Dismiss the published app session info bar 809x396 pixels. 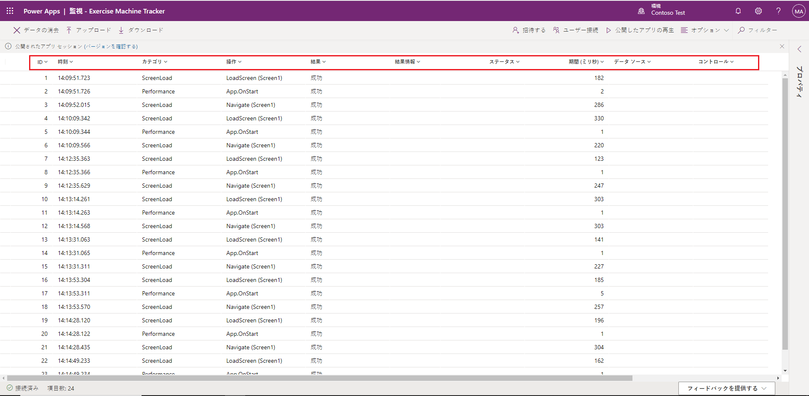click(x=782, y=46)
